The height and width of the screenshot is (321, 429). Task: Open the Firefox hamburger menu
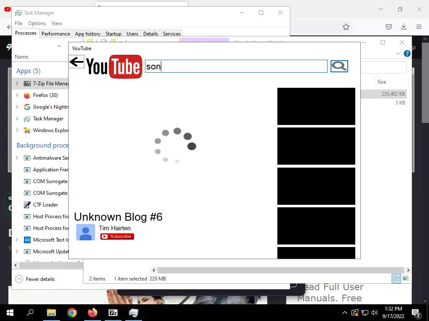click(x=419, y=27)
